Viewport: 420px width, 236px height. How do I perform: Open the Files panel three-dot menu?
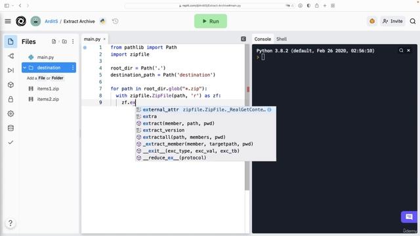[73, 41]
